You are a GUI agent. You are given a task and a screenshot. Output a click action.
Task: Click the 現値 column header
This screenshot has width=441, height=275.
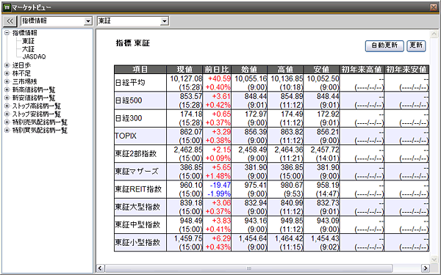pyautogui.click(x=184, y=70)
